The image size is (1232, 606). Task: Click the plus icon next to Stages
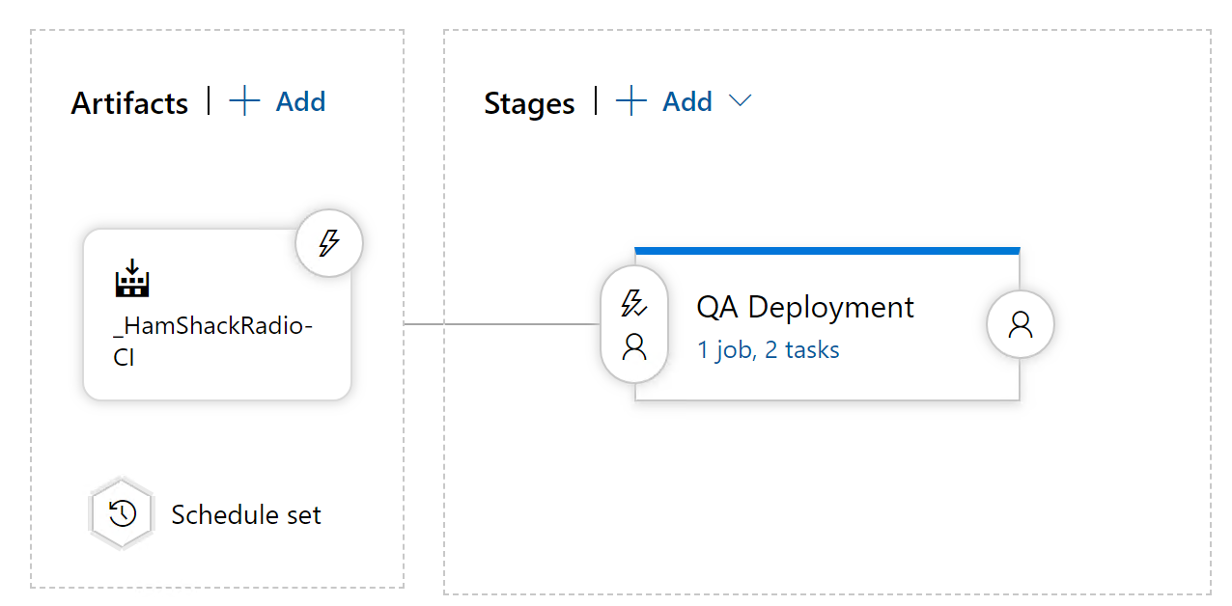point(630,101)
